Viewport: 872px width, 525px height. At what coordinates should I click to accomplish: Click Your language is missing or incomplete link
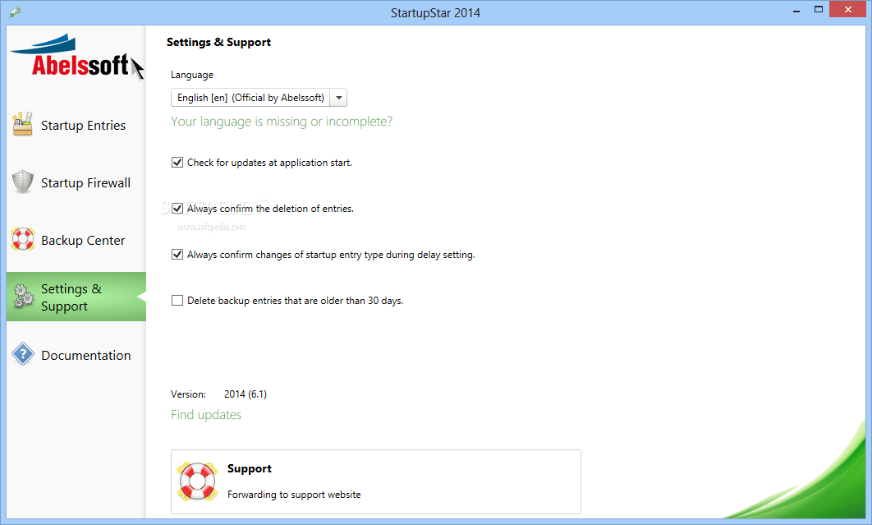click(282, 122)
